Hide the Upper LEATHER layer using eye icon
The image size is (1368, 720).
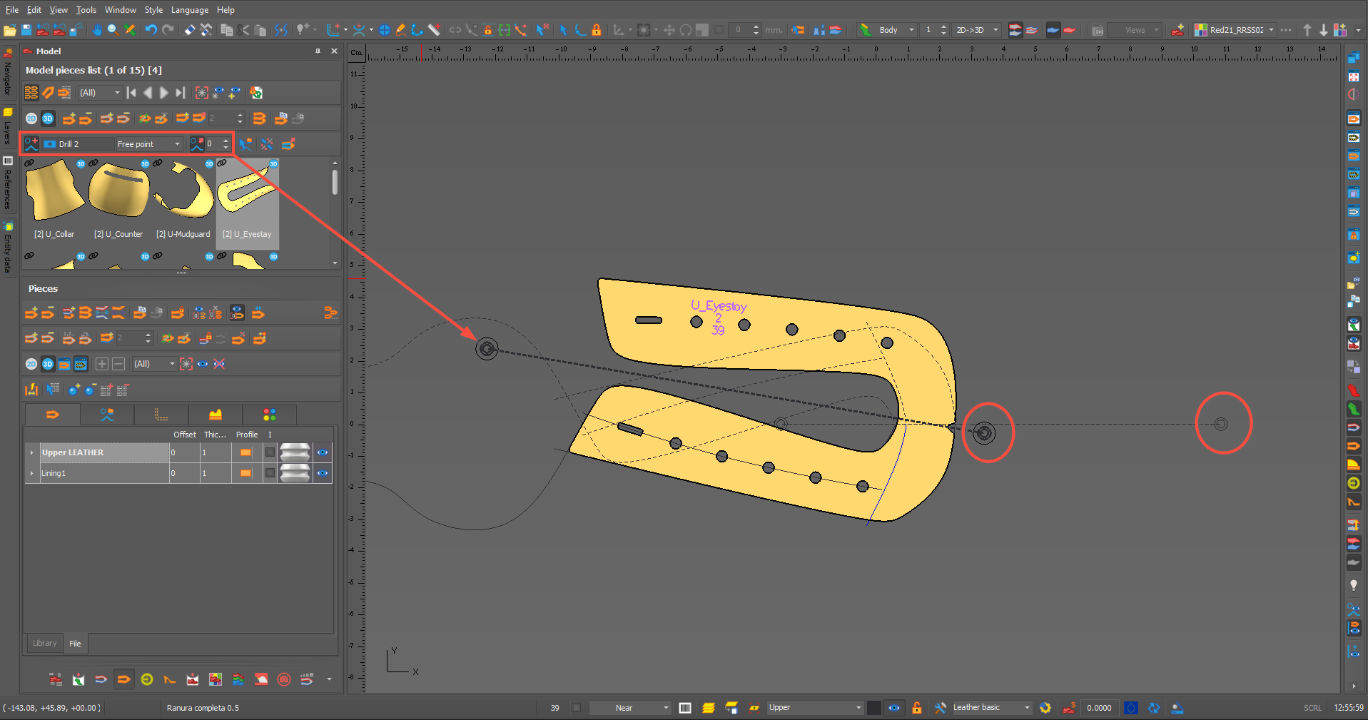pos(323,452)
